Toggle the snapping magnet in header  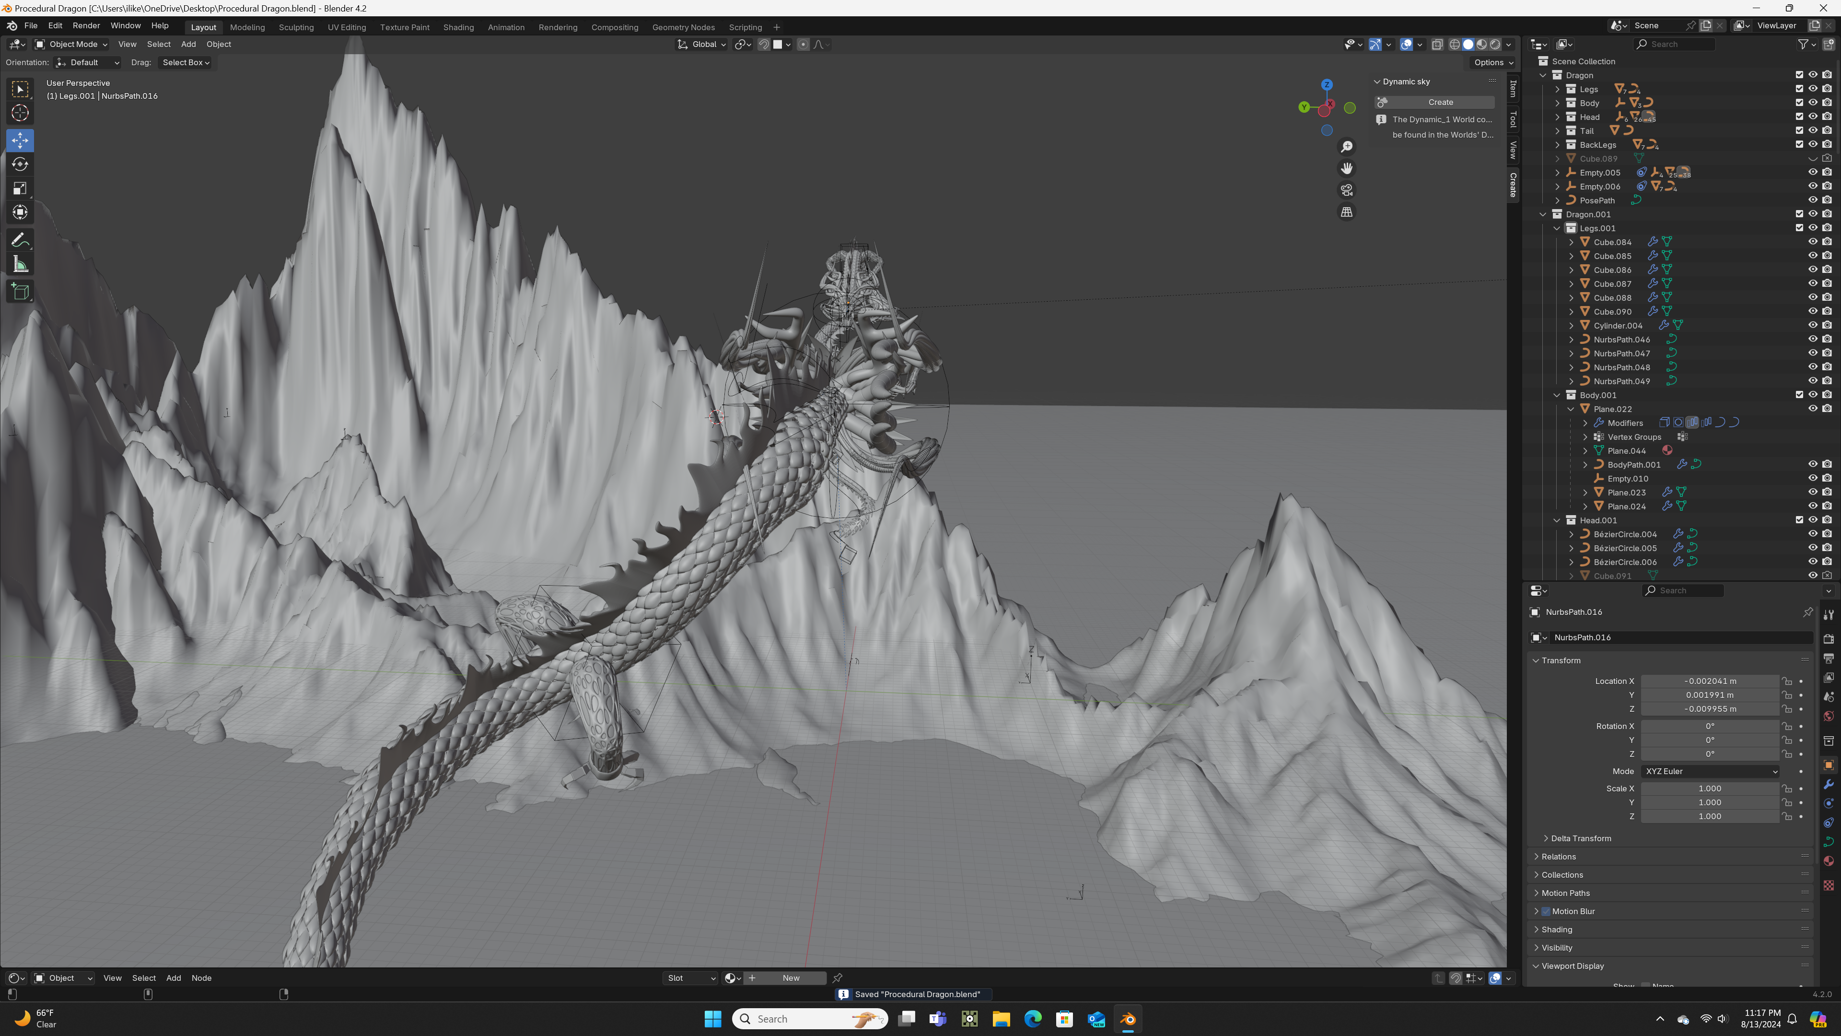click(x=763, y=44)
